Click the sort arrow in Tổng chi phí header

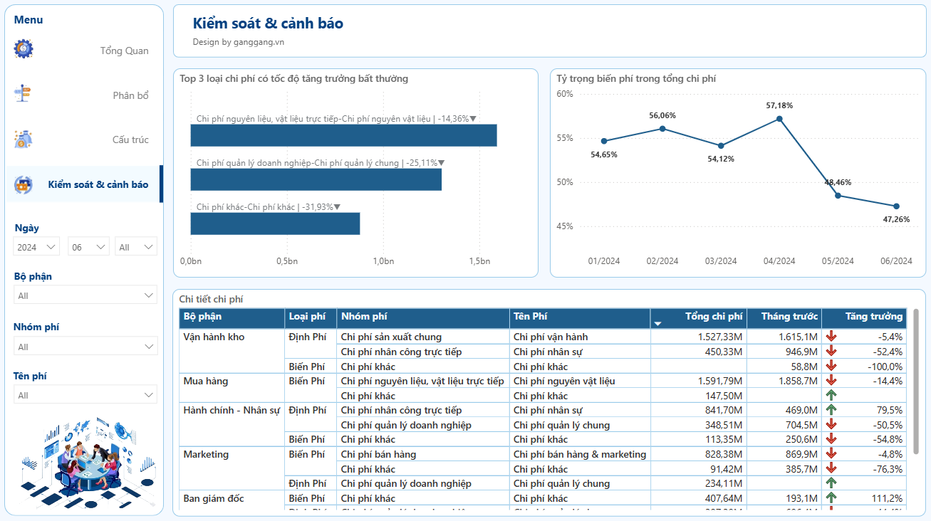[657, 324]
